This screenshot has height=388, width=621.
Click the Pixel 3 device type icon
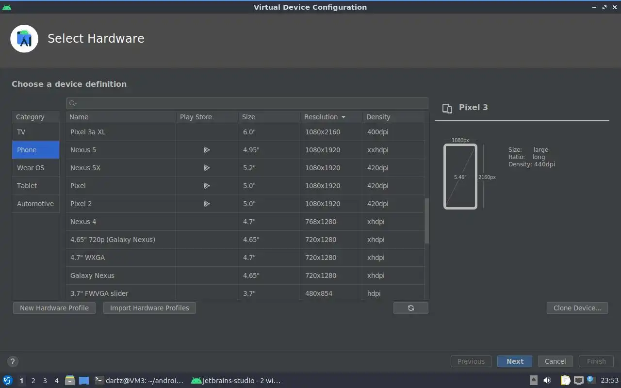pos(447,108)
